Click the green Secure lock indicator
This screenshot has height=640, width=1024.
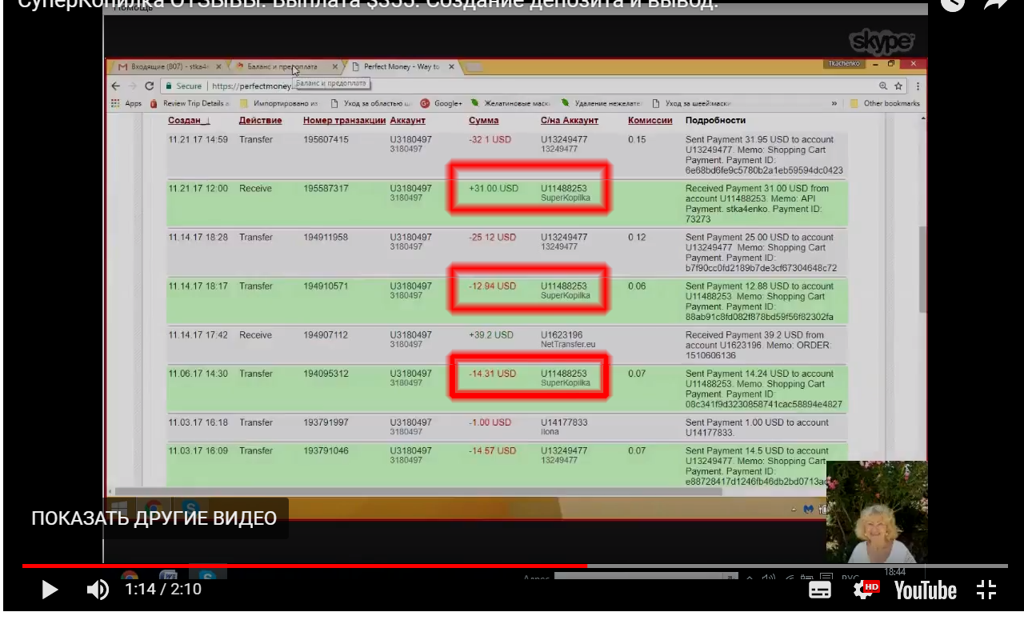[x=184, y=86]
